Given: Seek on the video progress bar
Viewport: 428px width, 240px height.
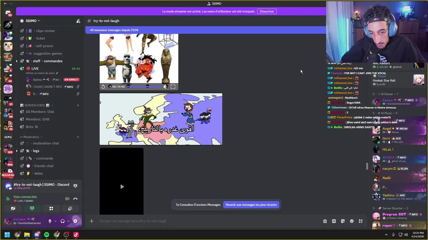Looking at the screenshot, I should tap(144, 87).
